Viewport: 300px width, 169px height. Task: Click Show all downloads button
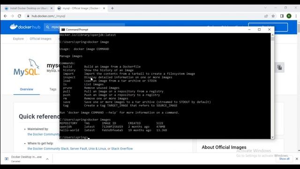[284, 159]
